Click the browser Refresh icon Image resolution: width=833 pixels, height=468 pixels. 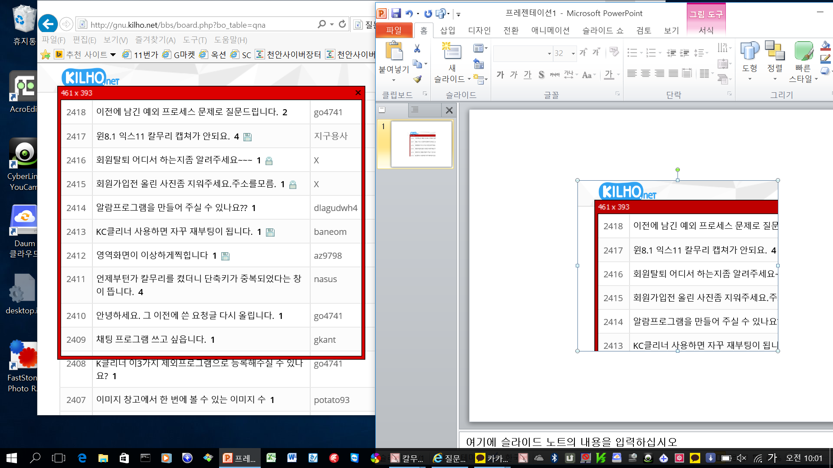tap(342, 24)
